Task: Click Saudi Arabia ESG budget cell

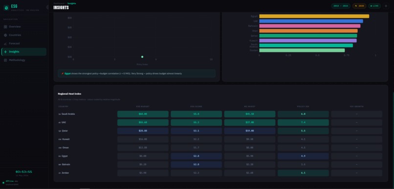Action: [143, 114]
